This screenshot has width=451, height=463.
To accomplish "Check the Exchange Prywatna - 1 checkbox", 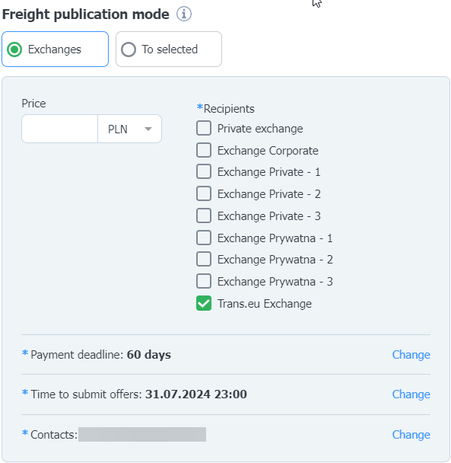I will pos(204,238).
